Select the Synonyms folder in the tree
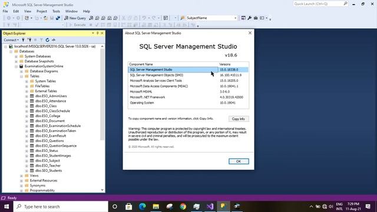 [x=38, y=185]
